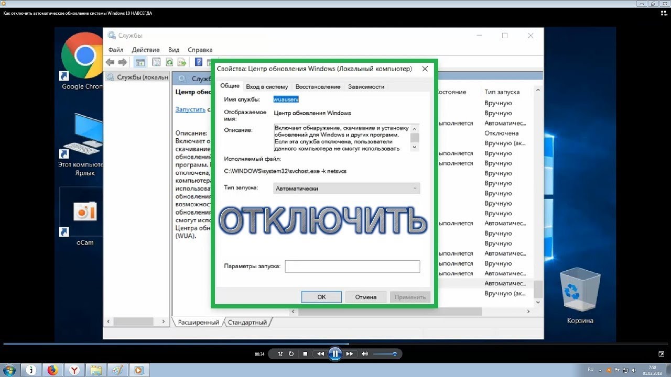Refresh the Services list via toolbar
The height and width of the screenshot is (377, 671).
[x=169, y=62]
